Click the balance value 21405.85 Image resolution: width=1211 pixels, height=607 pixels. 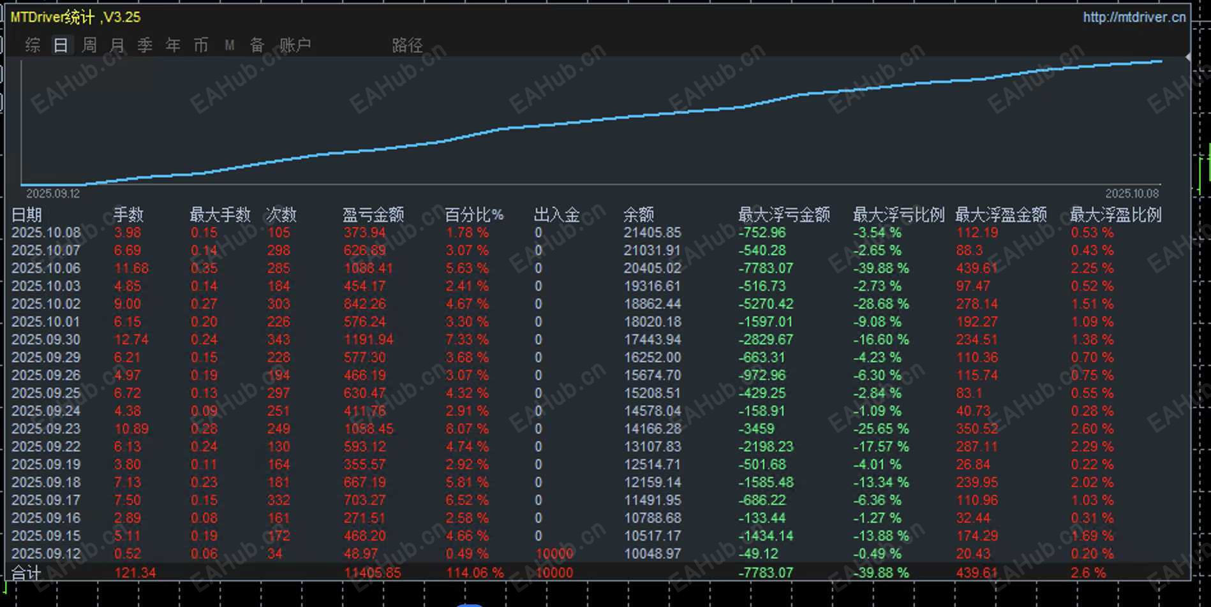(x=652, y=233)
